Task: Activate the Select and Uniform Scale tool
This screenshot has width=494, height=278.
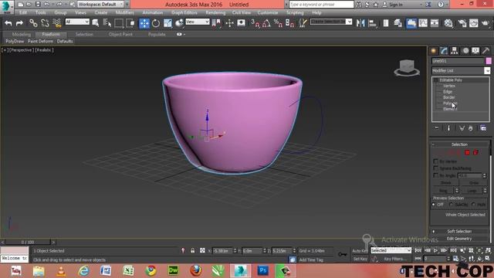Action: coord(167,23)
